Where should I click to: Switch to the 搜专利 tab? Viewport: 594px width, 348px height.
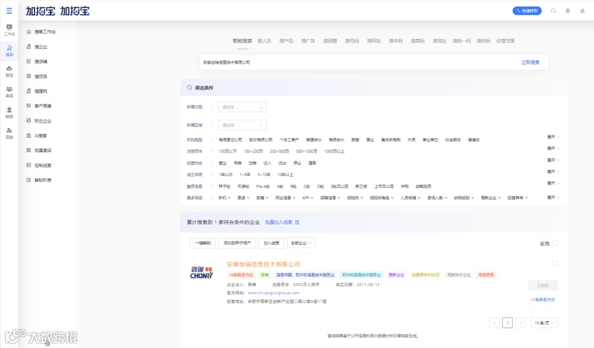396,41
